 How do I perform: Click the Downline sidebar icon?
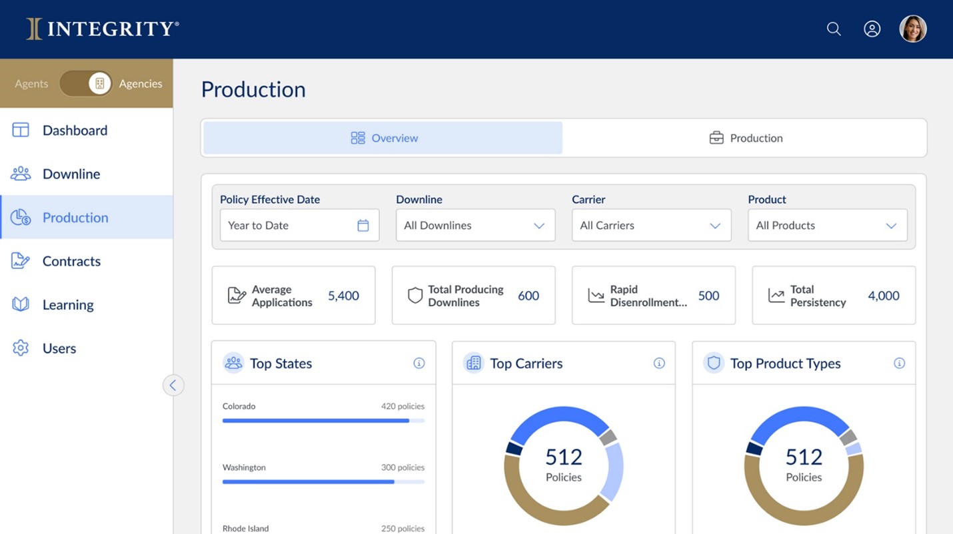click(21, 173)
